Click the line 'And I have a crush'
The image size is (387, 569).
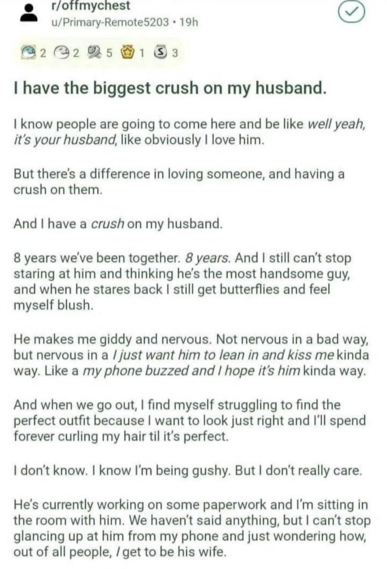118,224
